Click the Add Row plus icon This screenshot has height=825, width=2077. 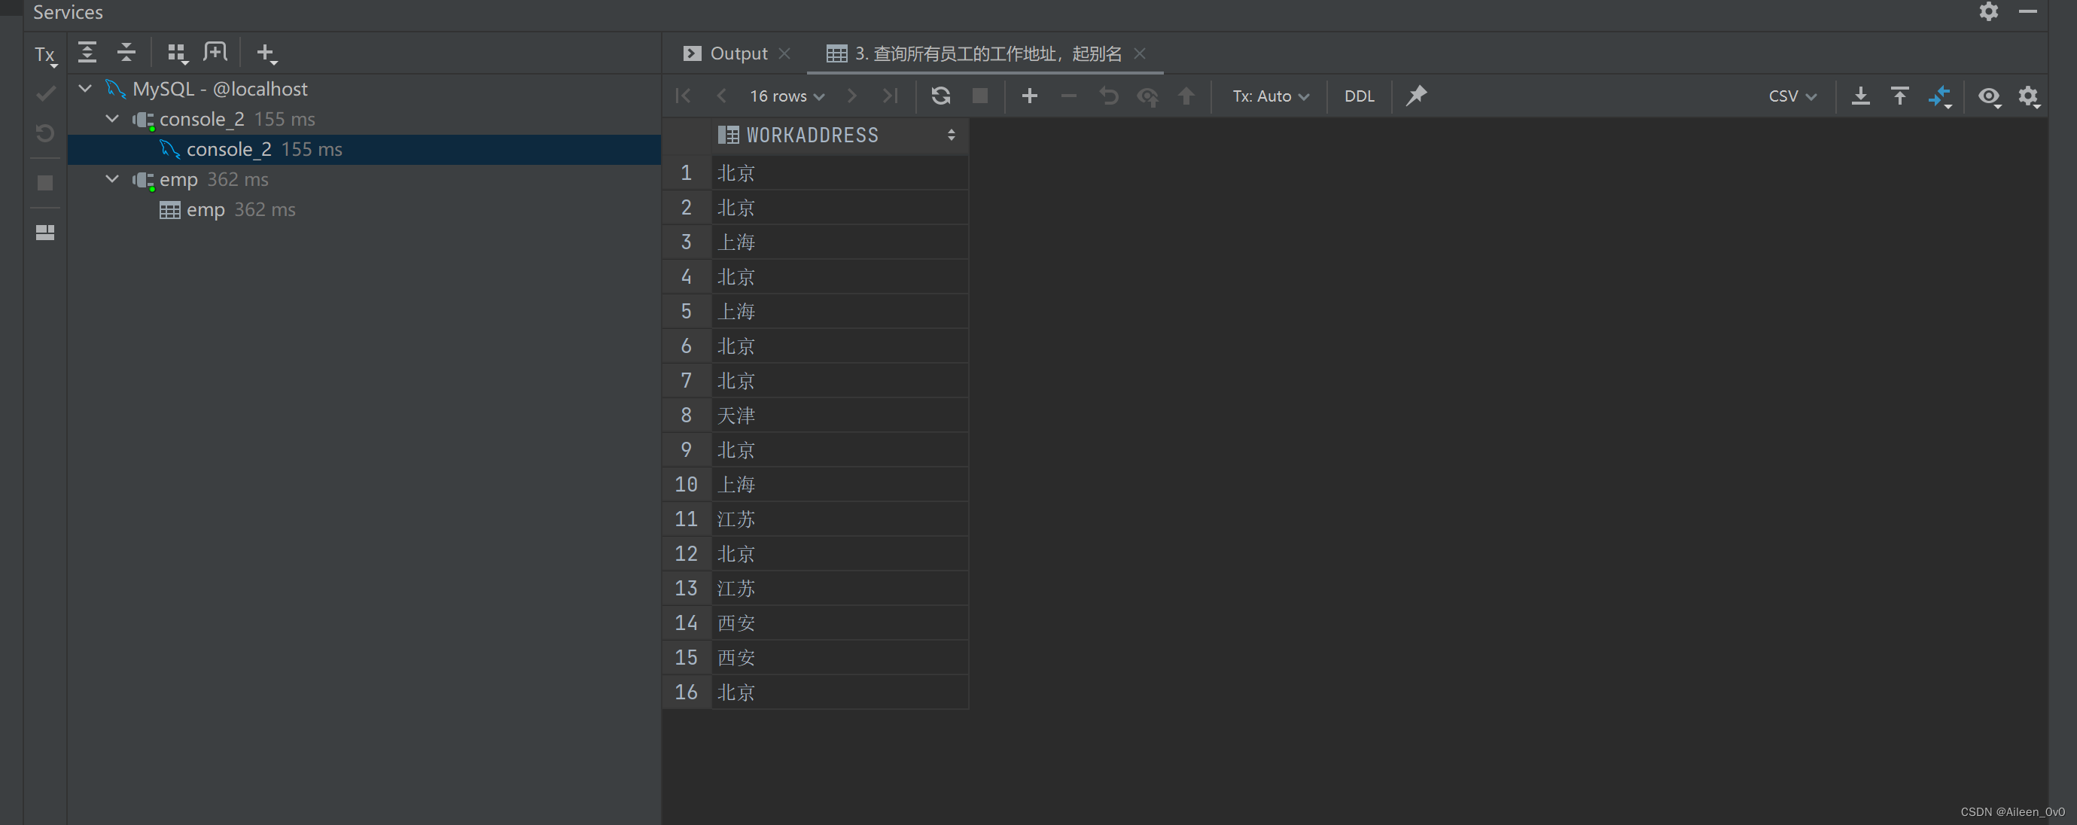[1029, 96]
